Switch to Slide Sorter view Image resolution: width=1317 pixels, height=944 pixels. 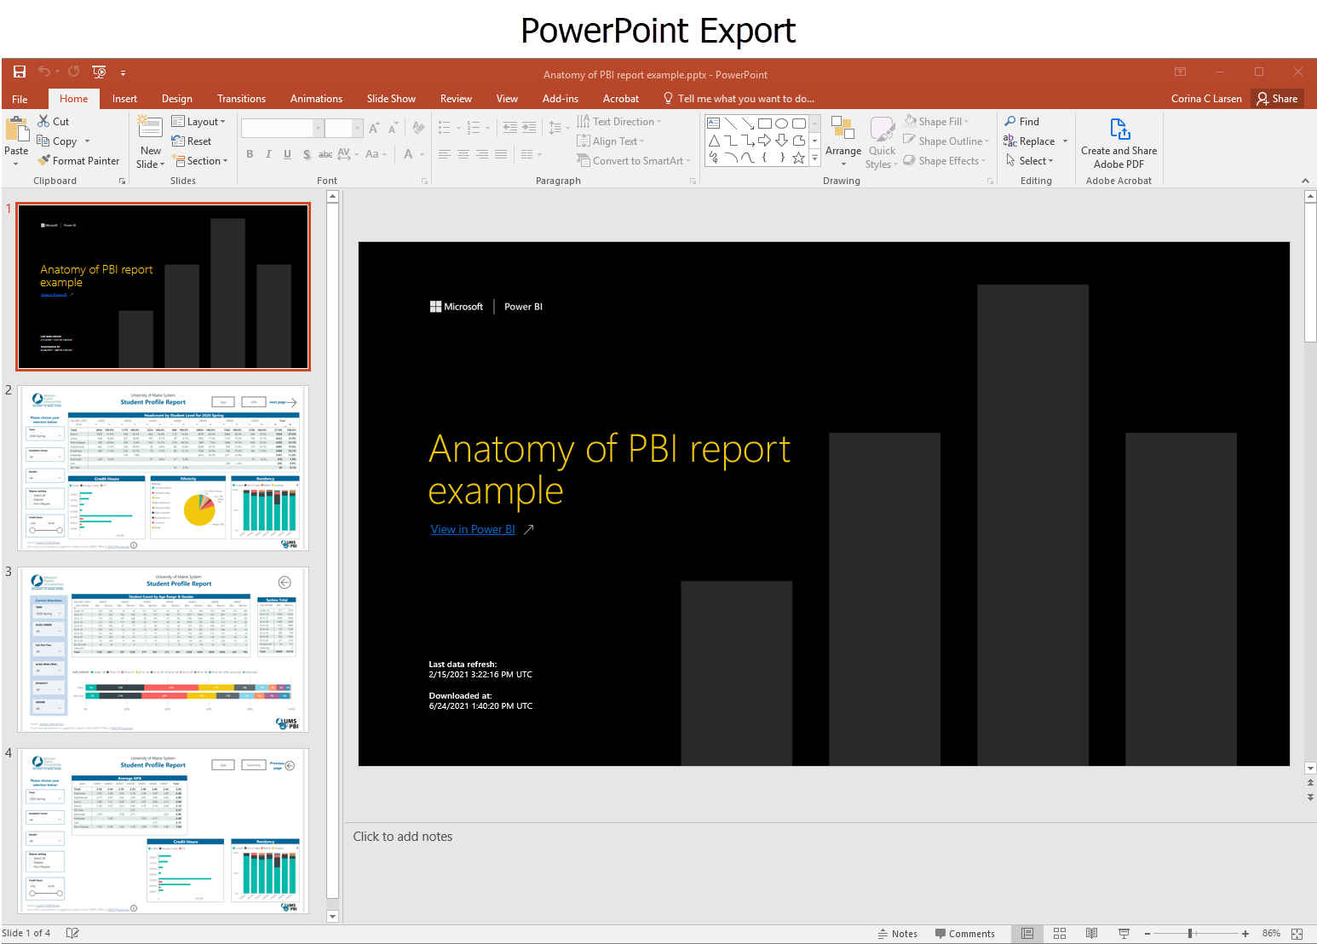tap(1060, 934)
